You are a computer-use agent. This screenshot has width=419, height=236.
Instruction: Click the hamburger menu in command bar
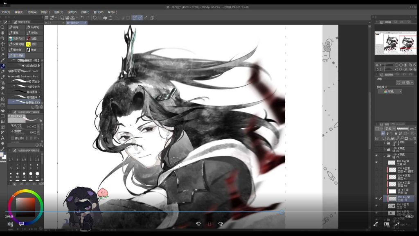47,18
